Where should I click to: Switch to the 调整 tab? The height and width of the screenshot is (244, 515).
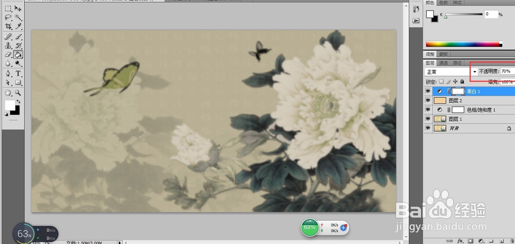430,54
